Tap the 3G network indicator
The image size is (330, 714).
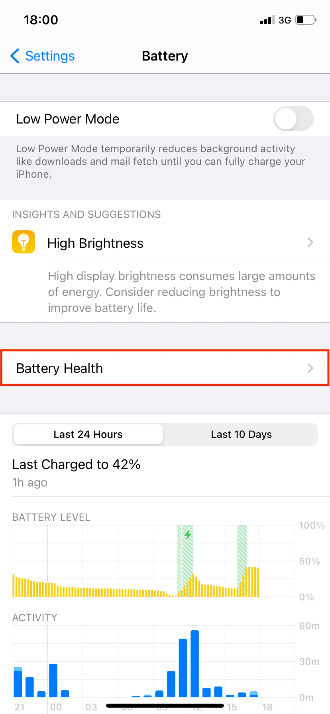(285, 20)
